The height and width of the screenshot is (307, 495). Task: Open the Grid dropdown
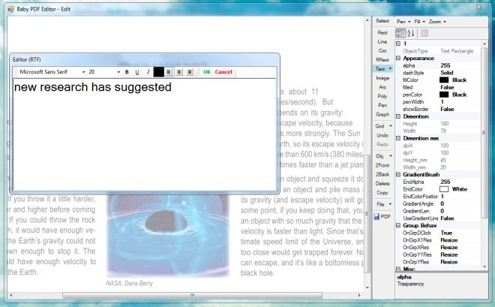tap(391, 126)
